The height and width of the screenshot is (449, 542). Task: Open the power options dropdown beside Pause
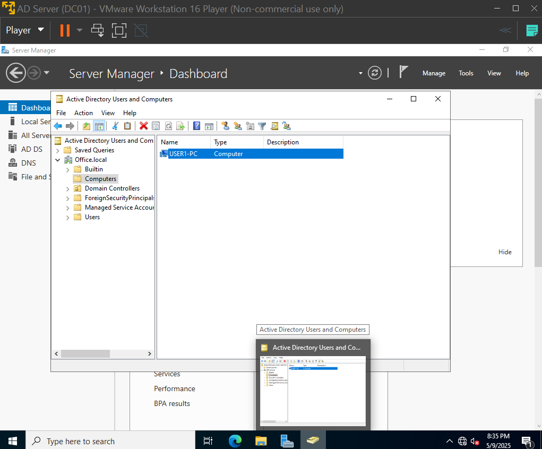pyautogui.click(x=80, y=30)
